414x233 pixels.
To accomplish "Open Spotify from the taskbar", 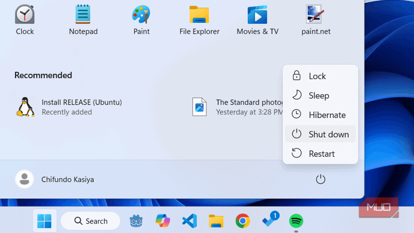I will [x=296, y=221].
